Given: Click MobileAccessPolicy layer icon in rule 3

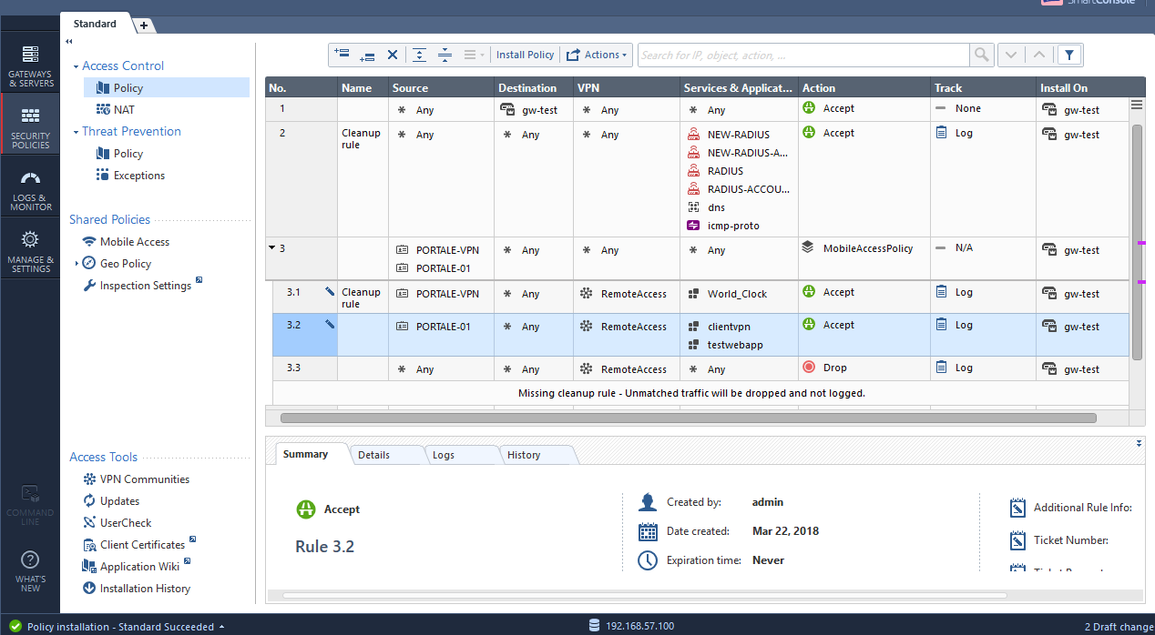Looking at the screenshot, I should click(808, 247).
